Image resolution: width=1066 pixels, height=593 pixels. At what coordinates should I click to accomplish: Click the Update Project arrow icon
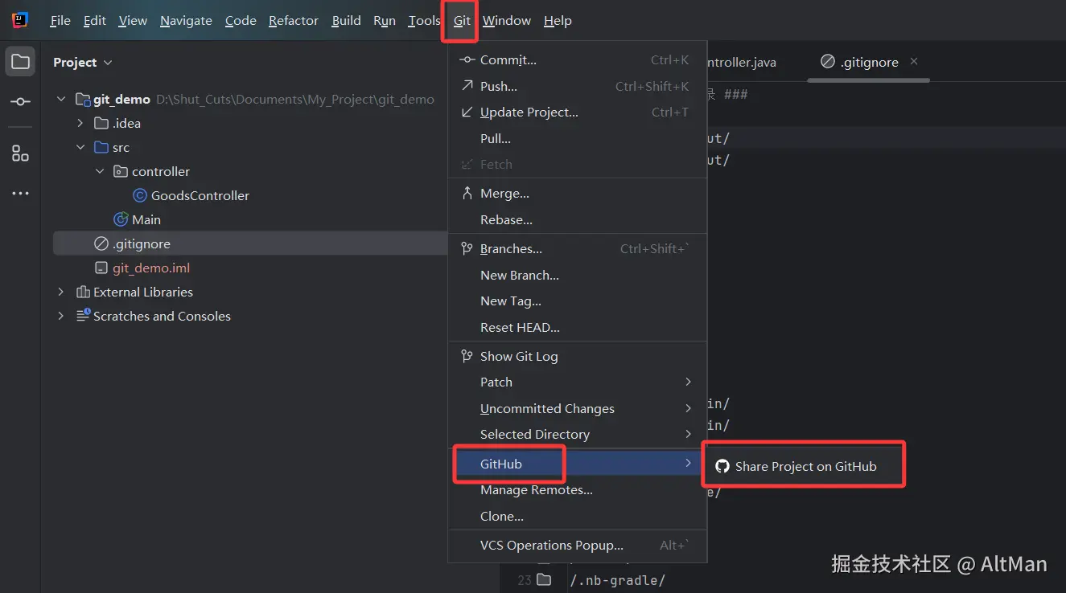(x=467, y=112)
